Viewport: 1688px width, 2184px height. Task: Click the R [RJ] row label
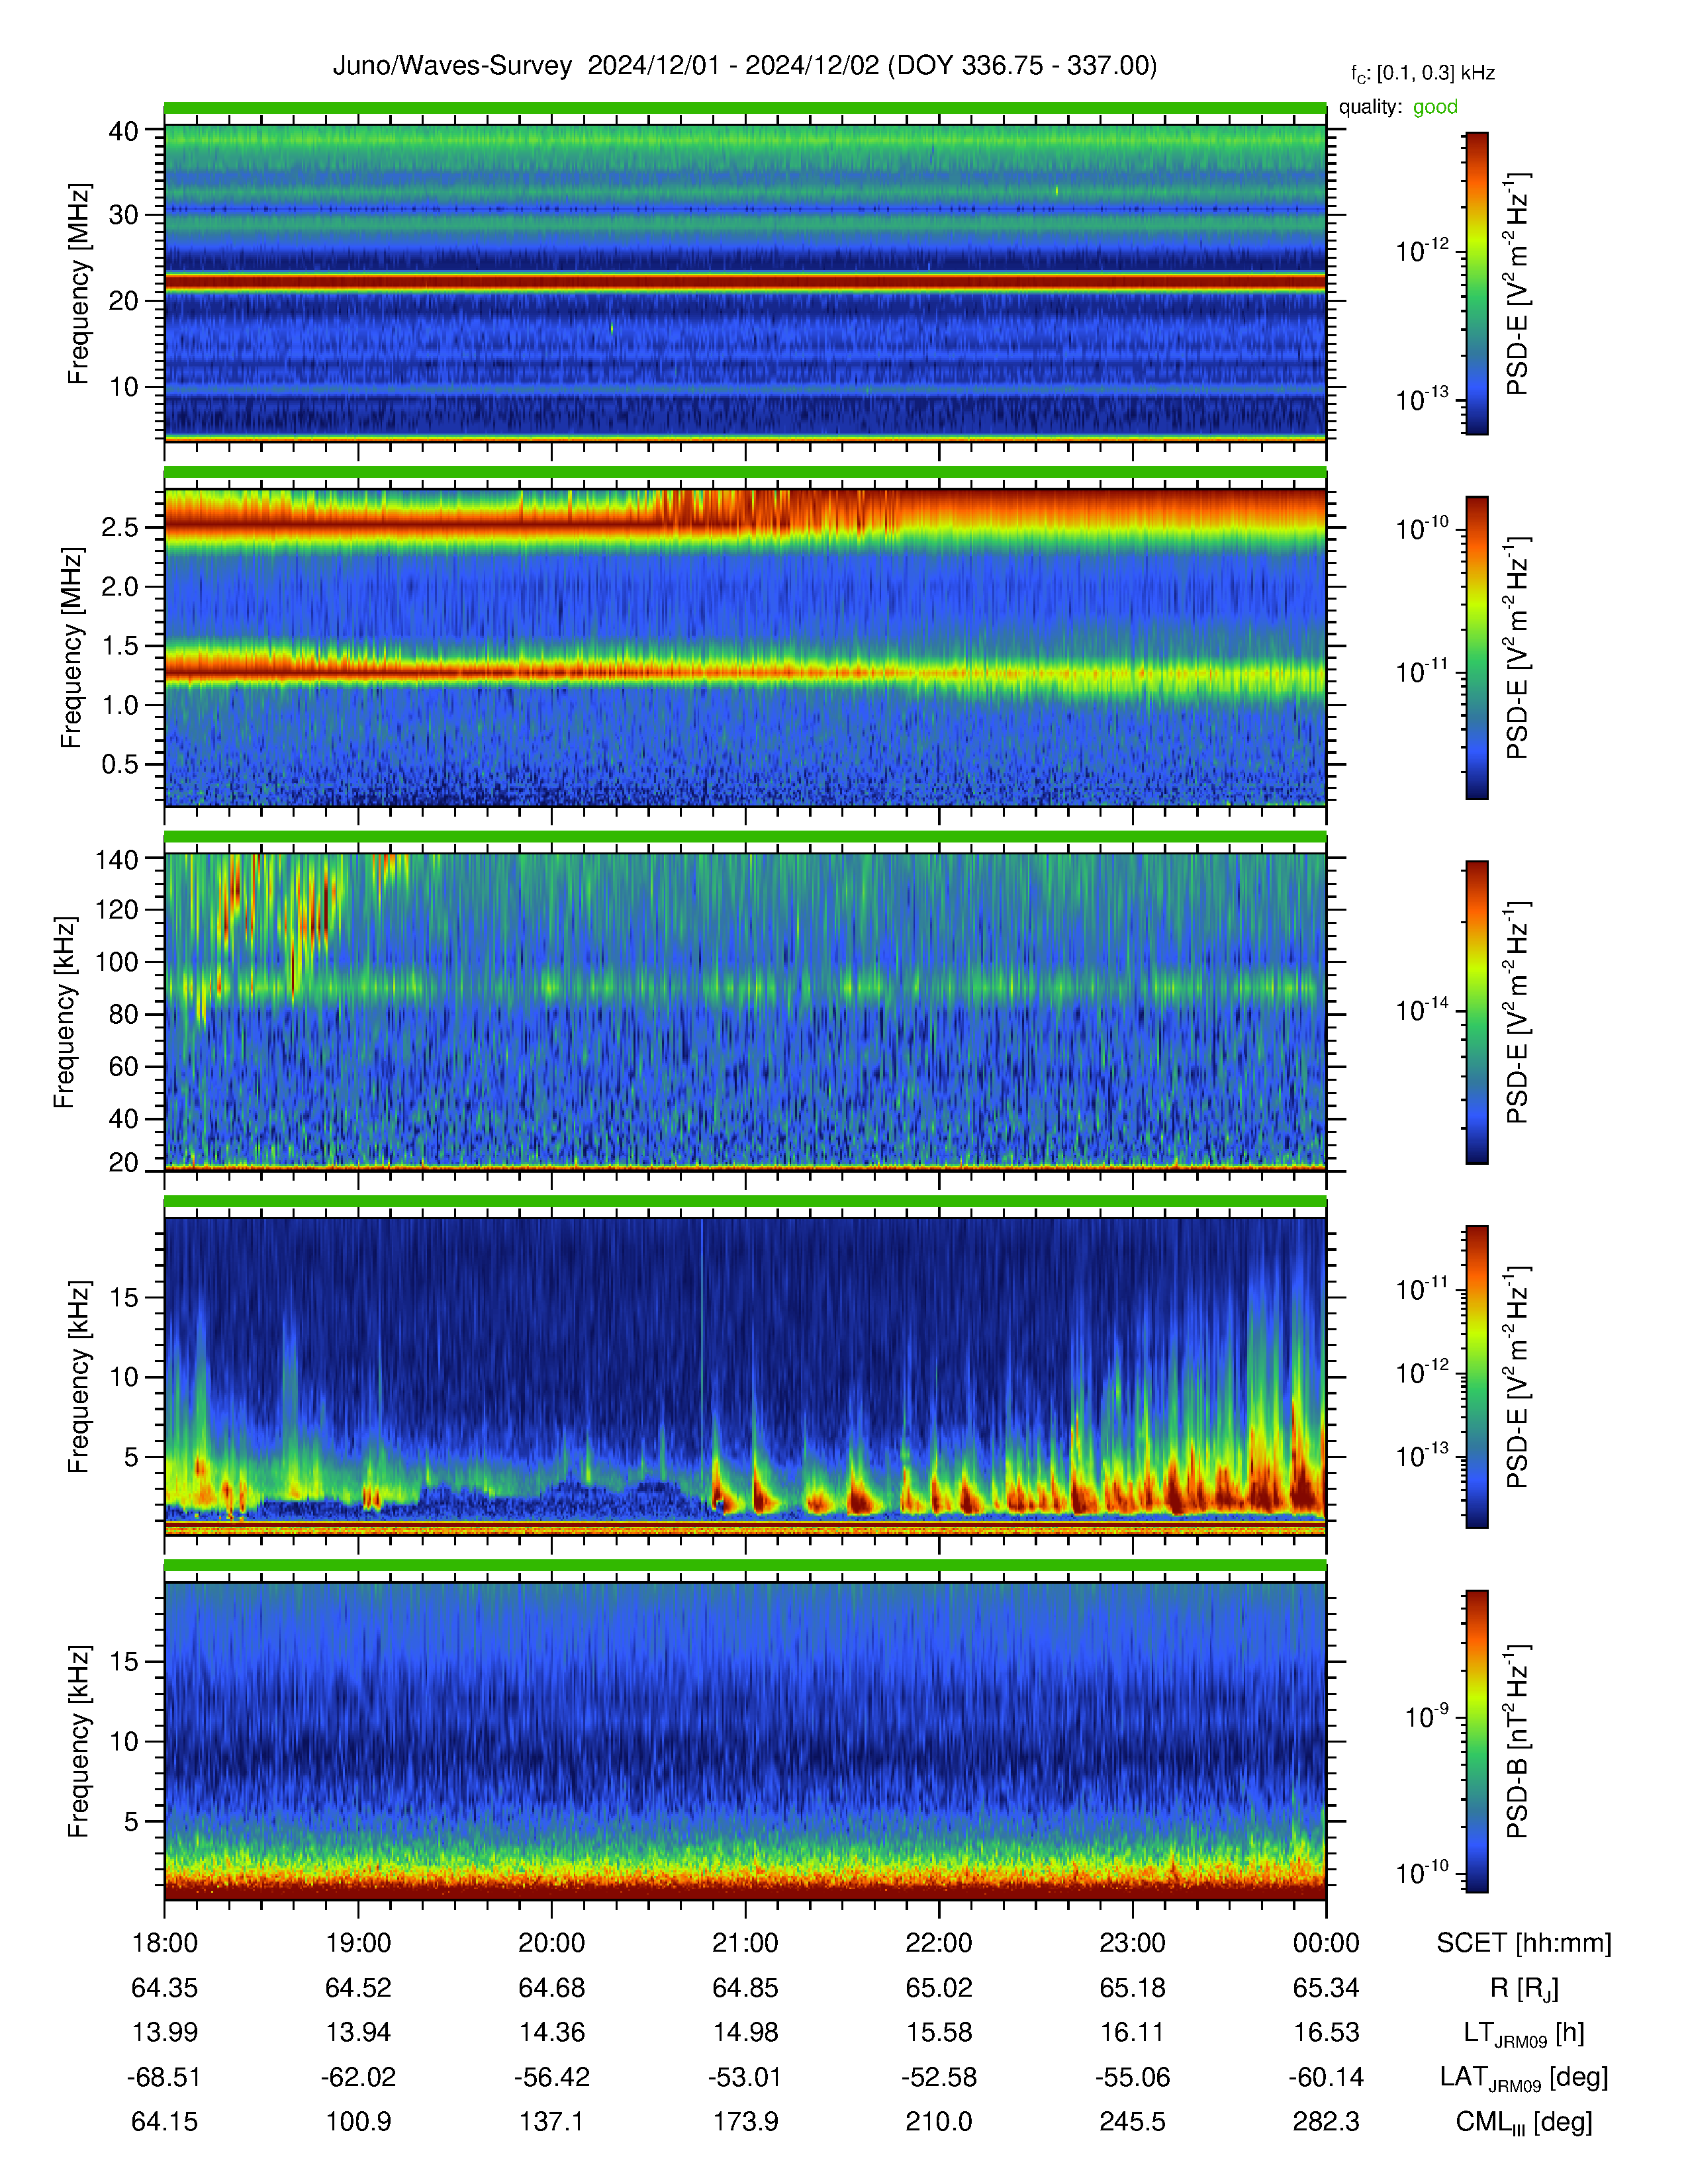pos(1524,1988)
